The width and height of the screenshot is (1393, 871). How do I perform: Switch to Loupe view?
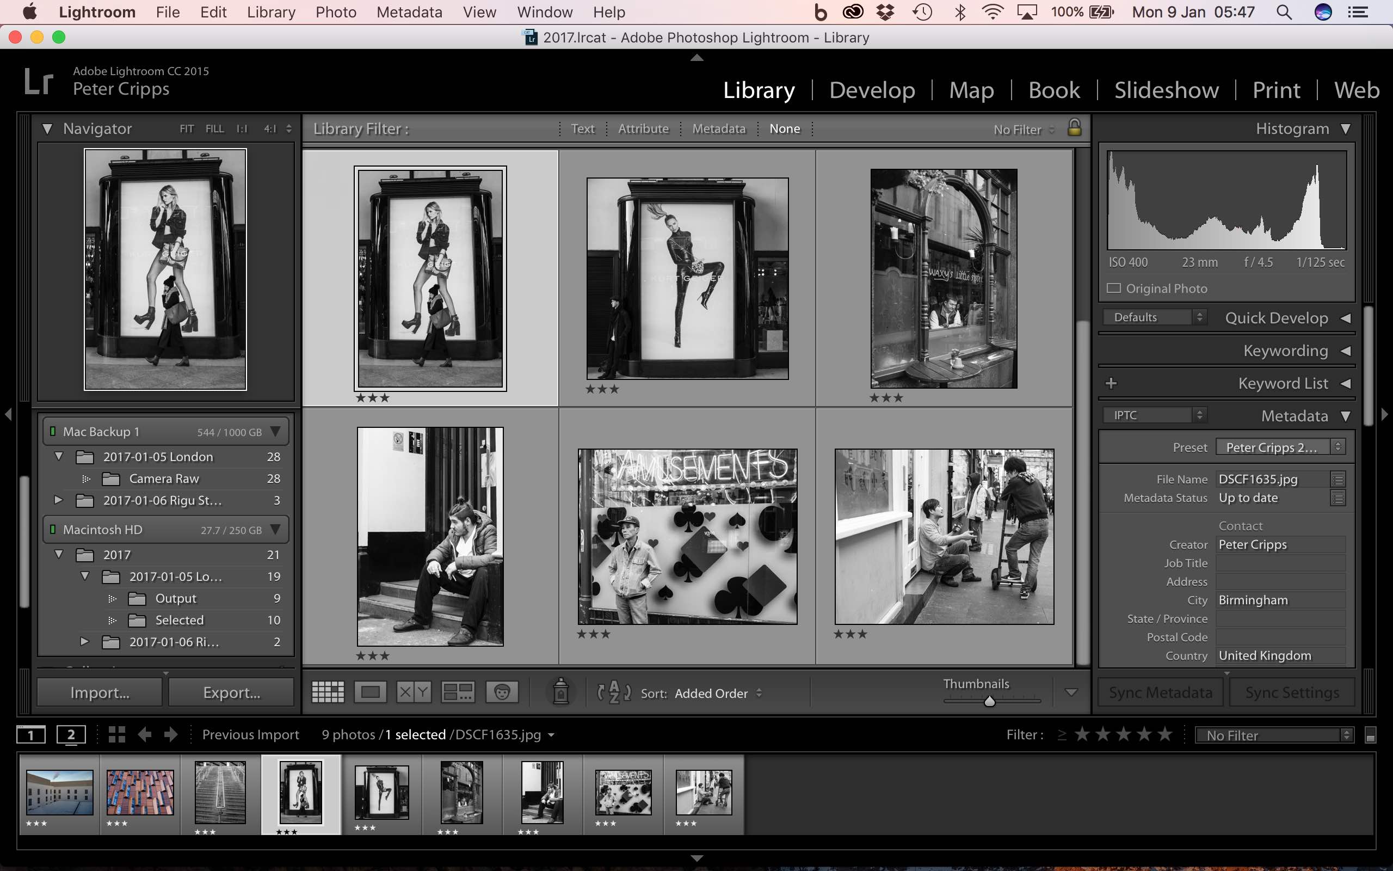[x=369, y=691]
